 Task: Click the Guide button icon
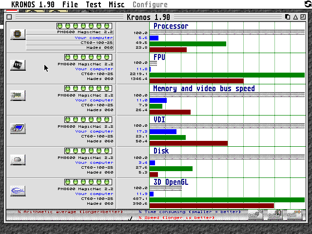point(275,214)
